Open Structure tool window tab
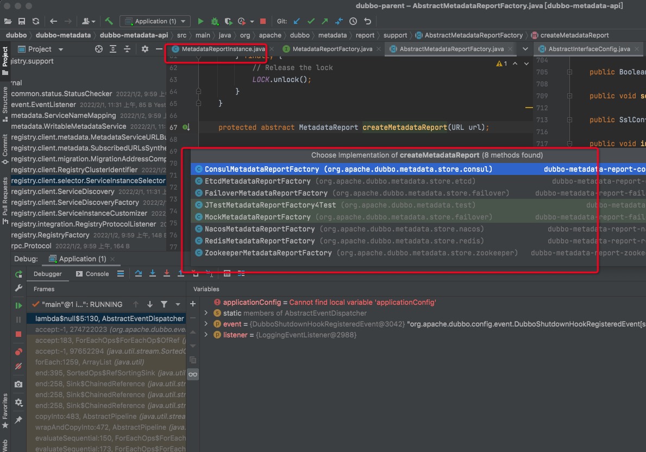646x452 pixels. tap(5, 104)
